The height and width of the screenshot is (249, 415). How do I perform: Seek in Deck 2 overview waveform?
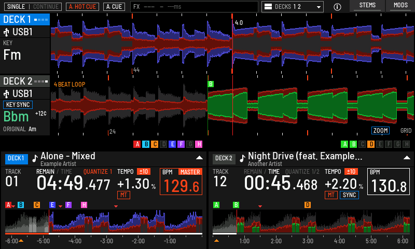pos(311,221)
